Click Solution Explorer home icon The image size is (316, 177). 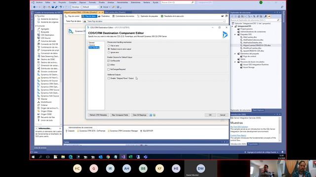(x=239, y=16)
